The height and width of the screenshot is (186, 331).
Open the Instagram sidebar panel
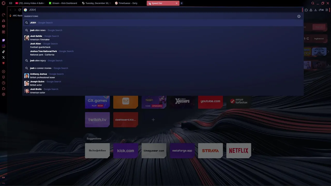[x=3, y=46]
